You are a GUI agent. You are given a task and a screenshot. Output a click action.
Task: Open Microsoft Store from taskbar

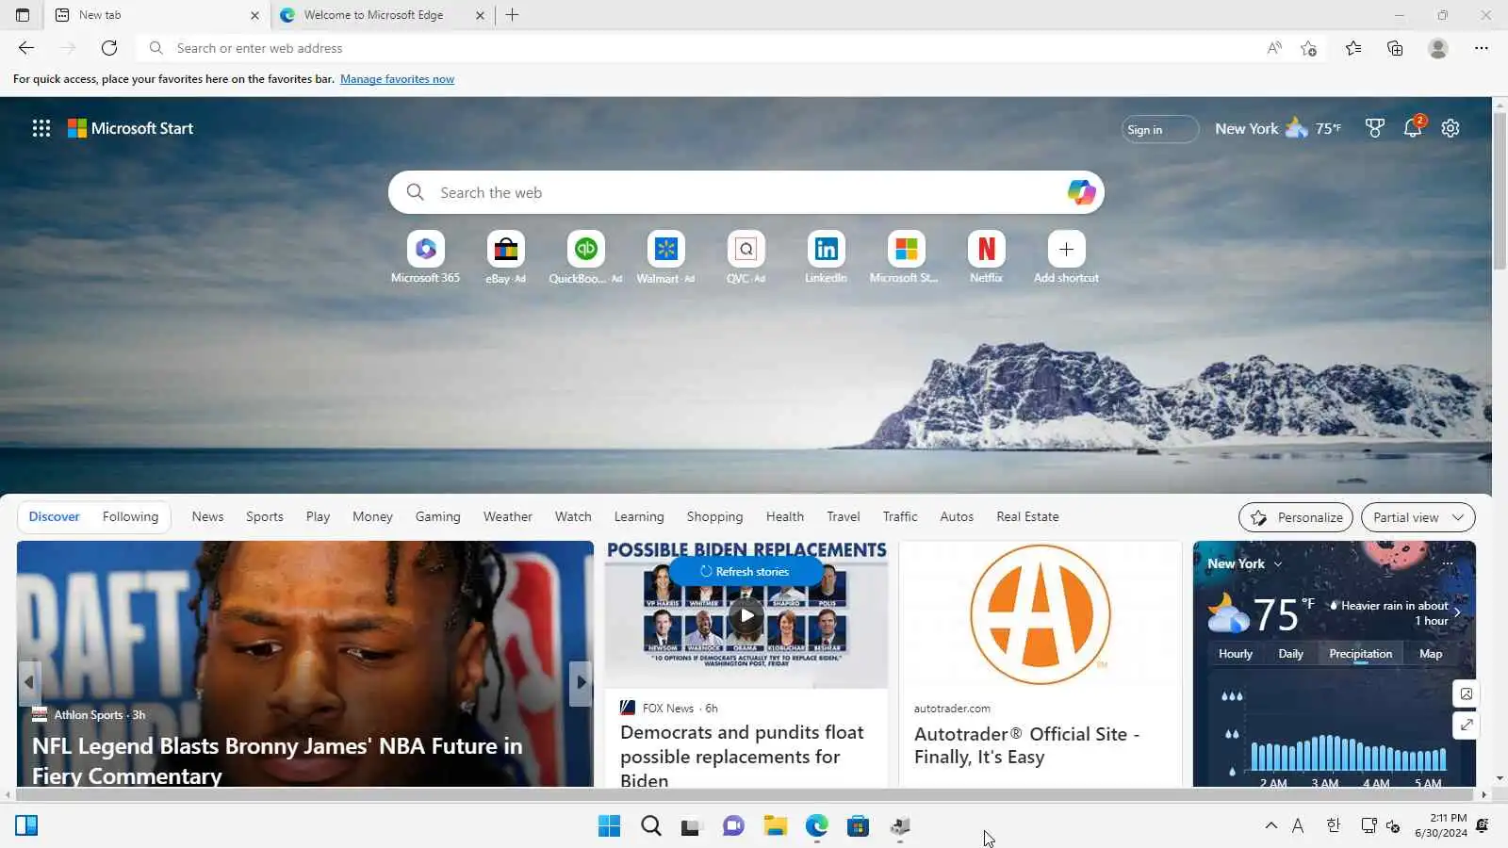point(858,826)
